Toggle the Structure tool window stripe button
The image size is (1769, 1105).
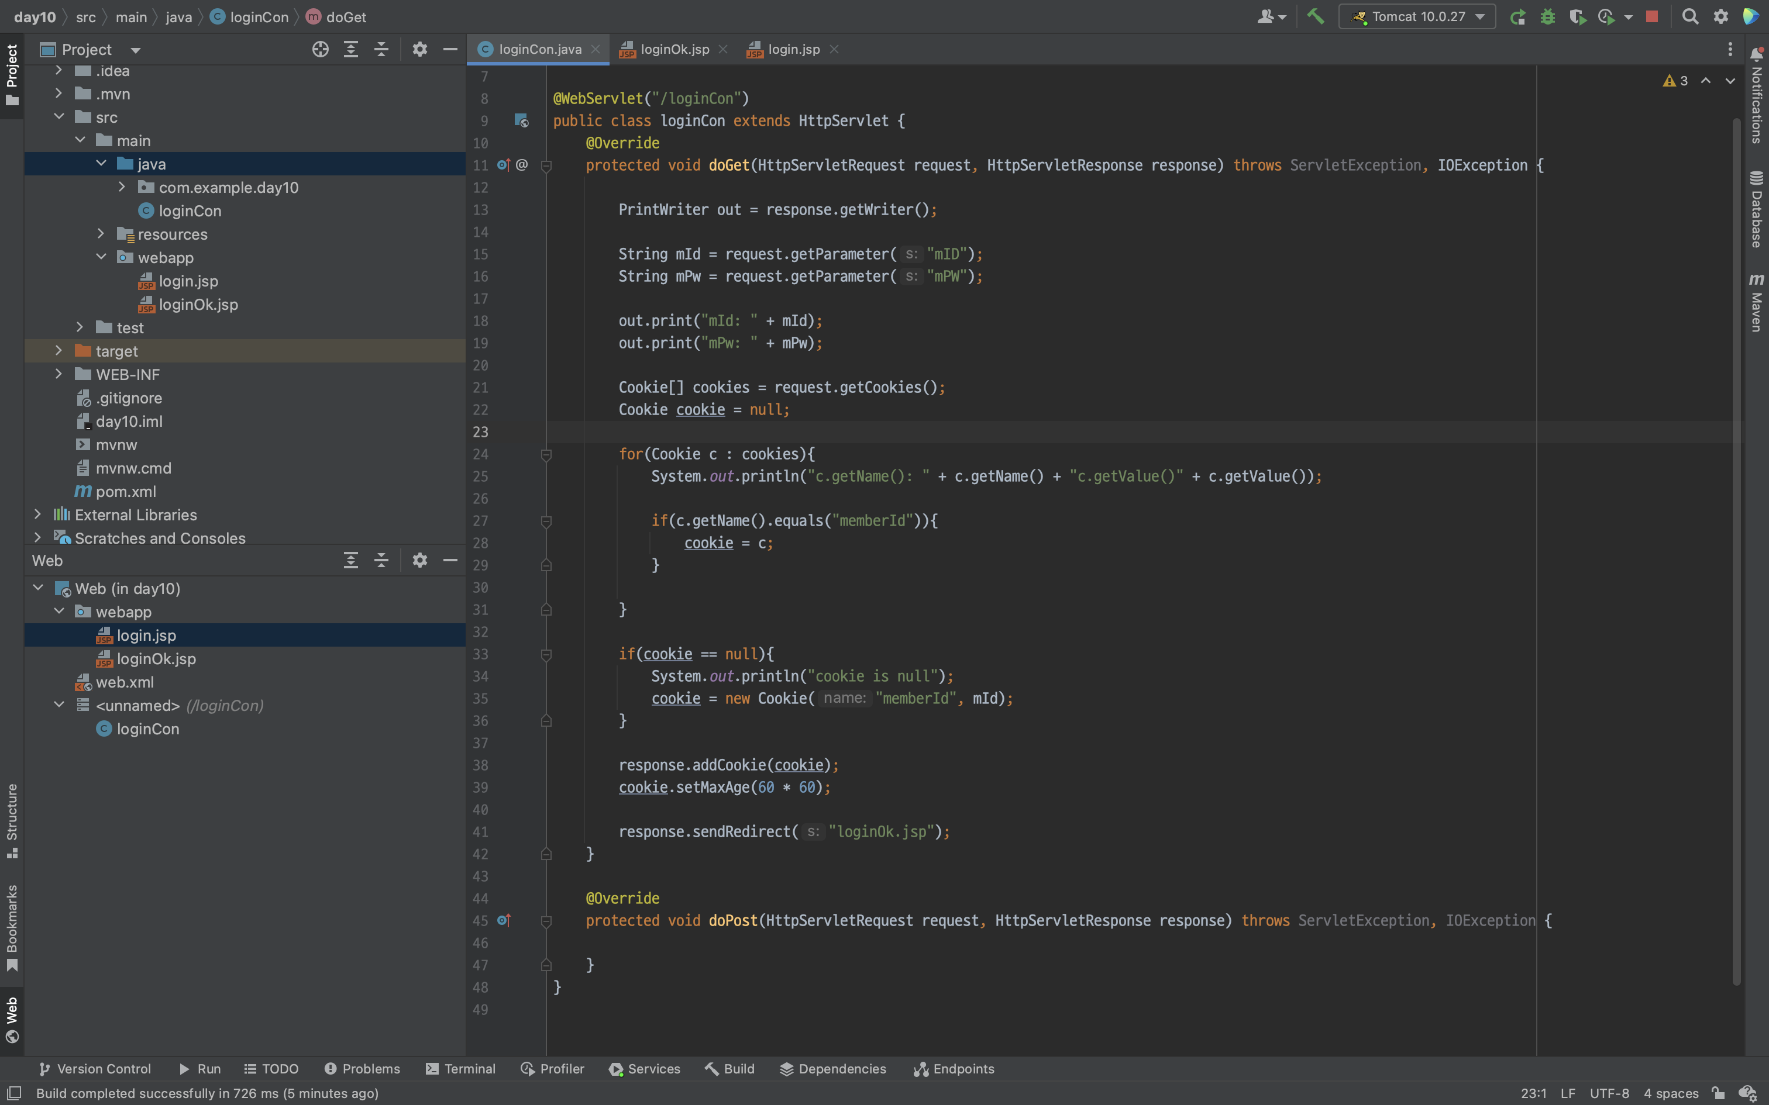pyautogui.click(x=12, y=820)
